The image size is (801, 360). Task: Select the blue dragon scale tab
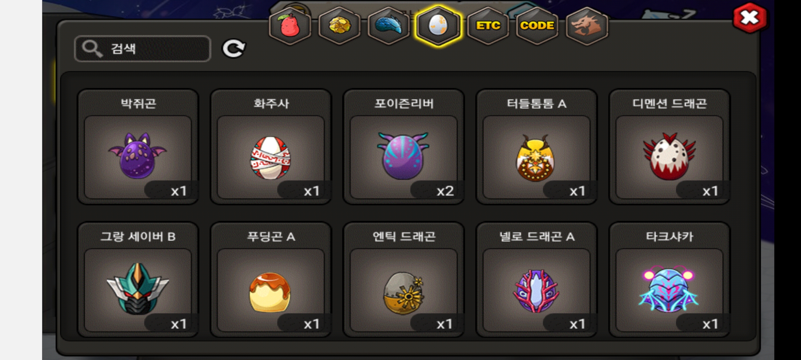[389, 26]
